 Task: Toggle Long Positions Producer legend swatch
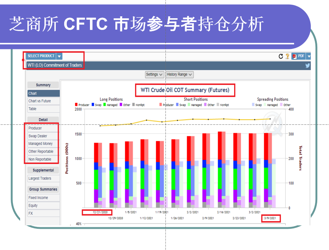coord(76,104)
